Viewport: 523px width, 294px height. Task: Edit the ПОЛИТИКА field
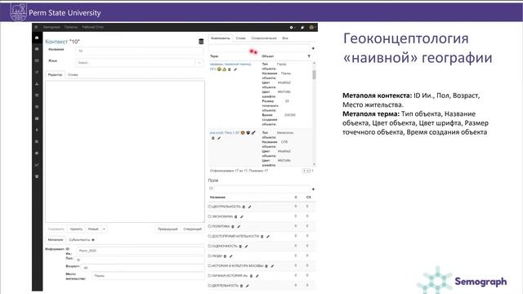click(239, 227)
